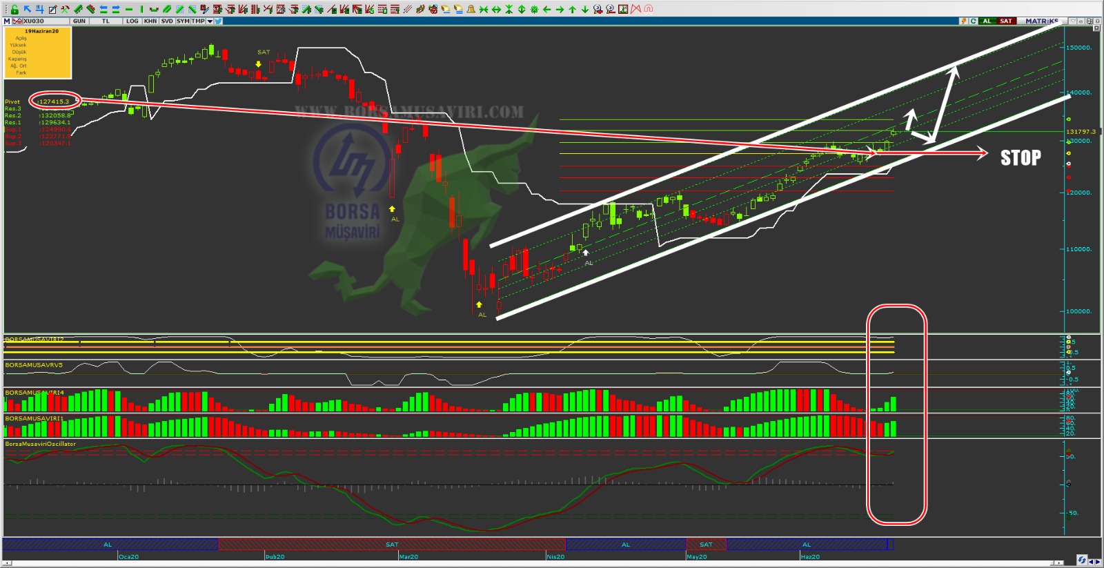The width and height of the screenshot is (1104, 568).
Task: Toggle the KHN chart option
Action: pos(150,21)
